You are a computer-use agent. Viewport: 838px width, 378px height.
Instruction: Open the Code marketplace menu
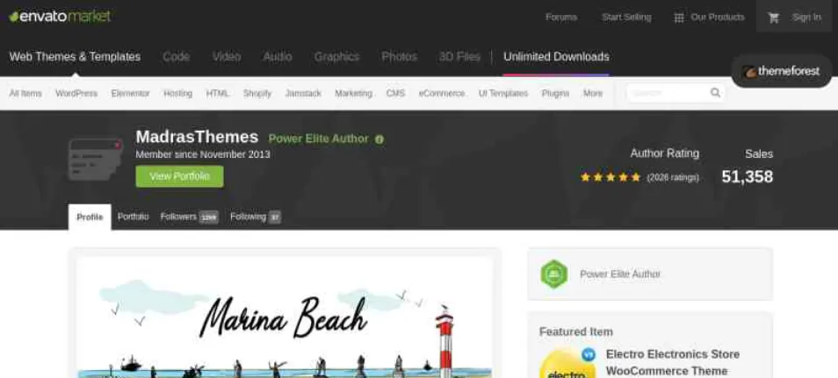click(177, 57)
